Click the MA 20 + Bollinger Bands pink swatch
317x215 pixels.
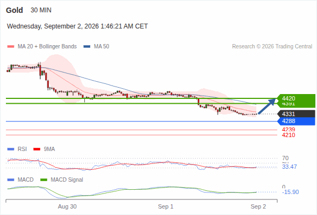(x=11, y=47)
